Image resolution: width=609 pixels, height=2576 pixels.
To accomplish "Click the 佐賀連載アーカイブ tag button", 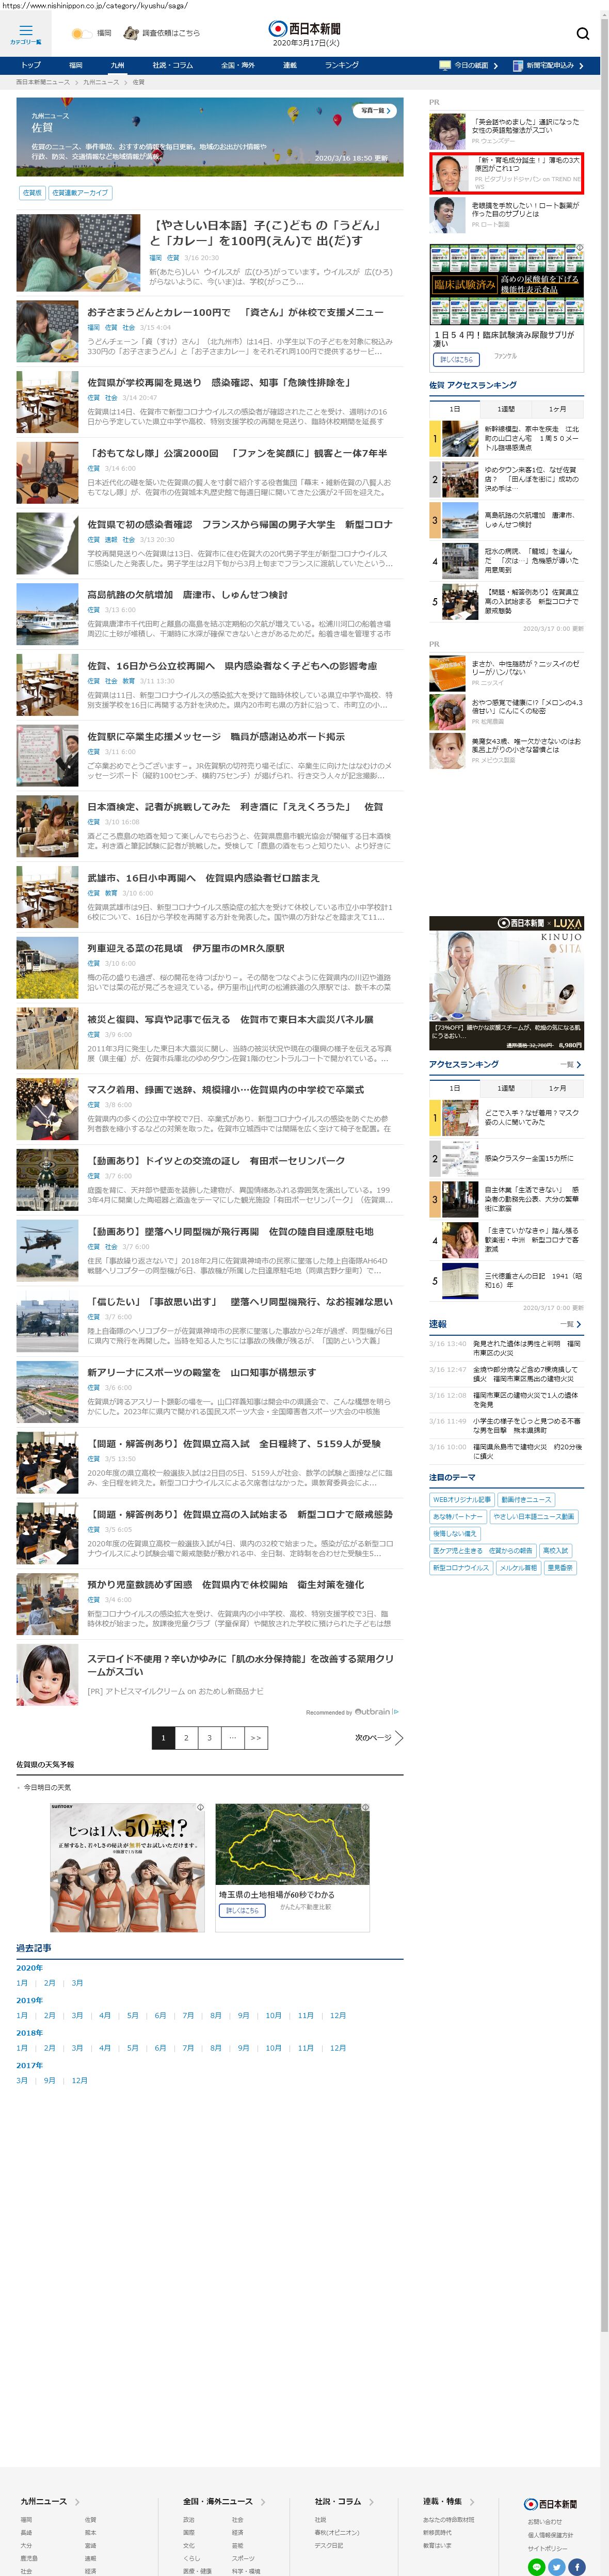I will 80,192.
